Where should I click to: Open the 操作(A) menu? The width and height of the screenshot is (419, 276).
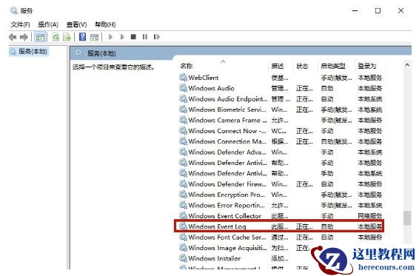pos(48,24)
